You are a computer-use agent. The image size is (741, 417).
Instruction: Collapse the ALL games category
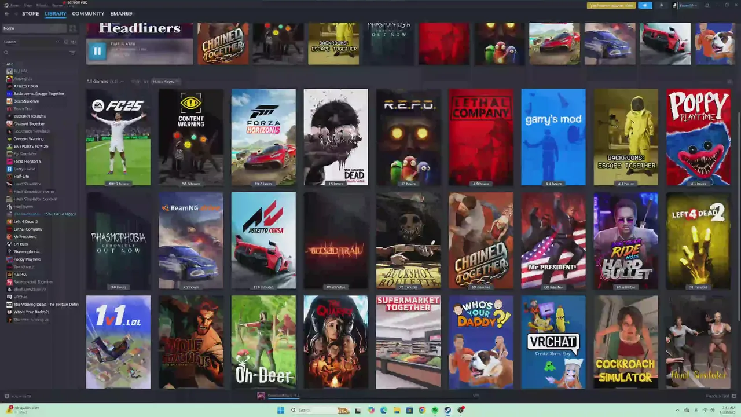(x=8, y=64)
